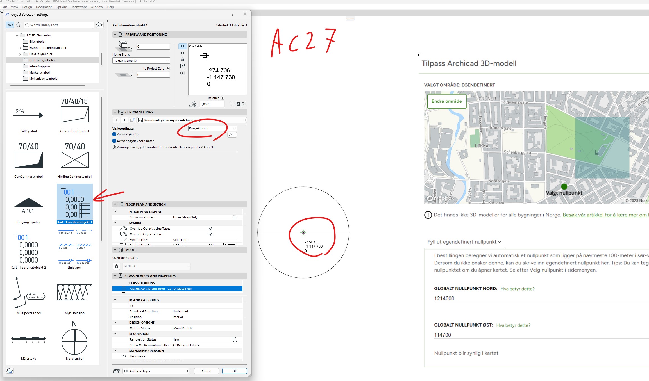The image size is (649, 381).
Task: Click the text style A button
Action: click(232, 135)
